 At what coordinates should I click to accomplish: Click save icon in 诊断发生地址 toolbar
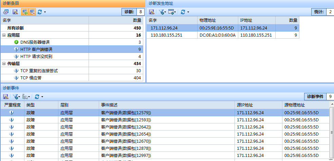pyautogui.click(x=152, y=12)
